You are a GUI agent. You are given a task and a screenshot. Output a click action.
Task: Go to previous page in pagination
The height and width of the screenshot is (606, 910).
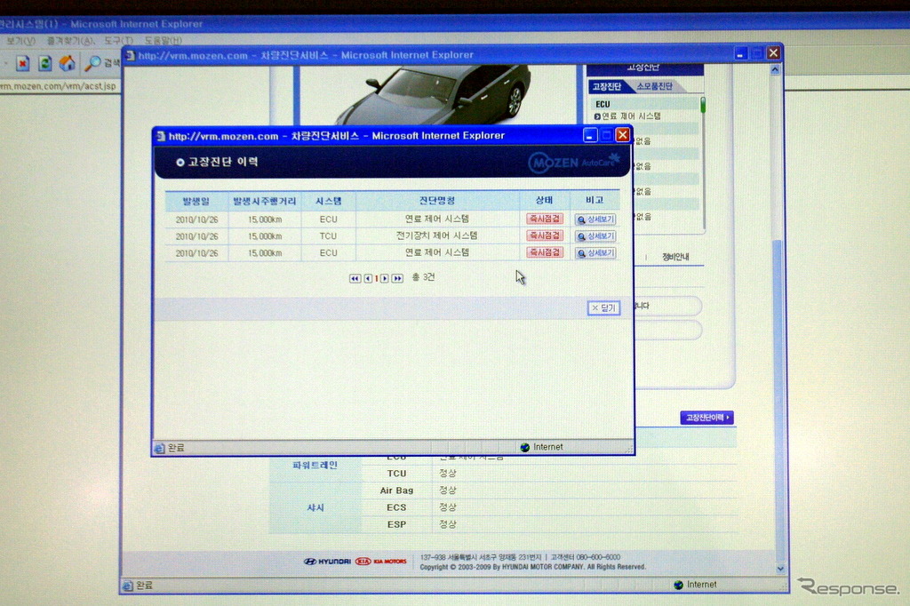(368, 278)
